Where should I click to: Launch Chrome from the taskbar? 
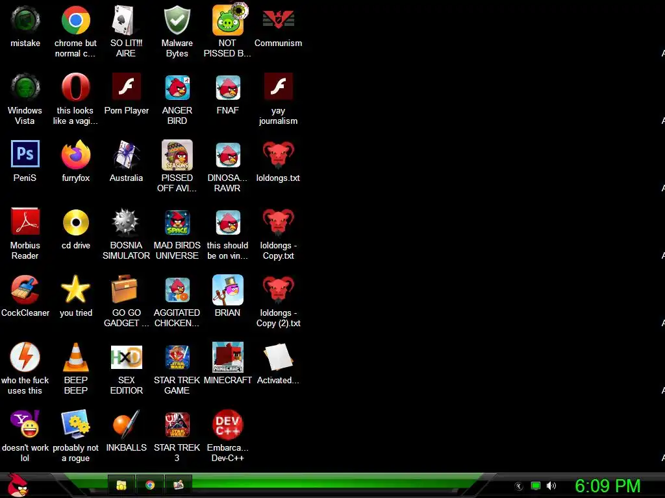tap(150, 485)
